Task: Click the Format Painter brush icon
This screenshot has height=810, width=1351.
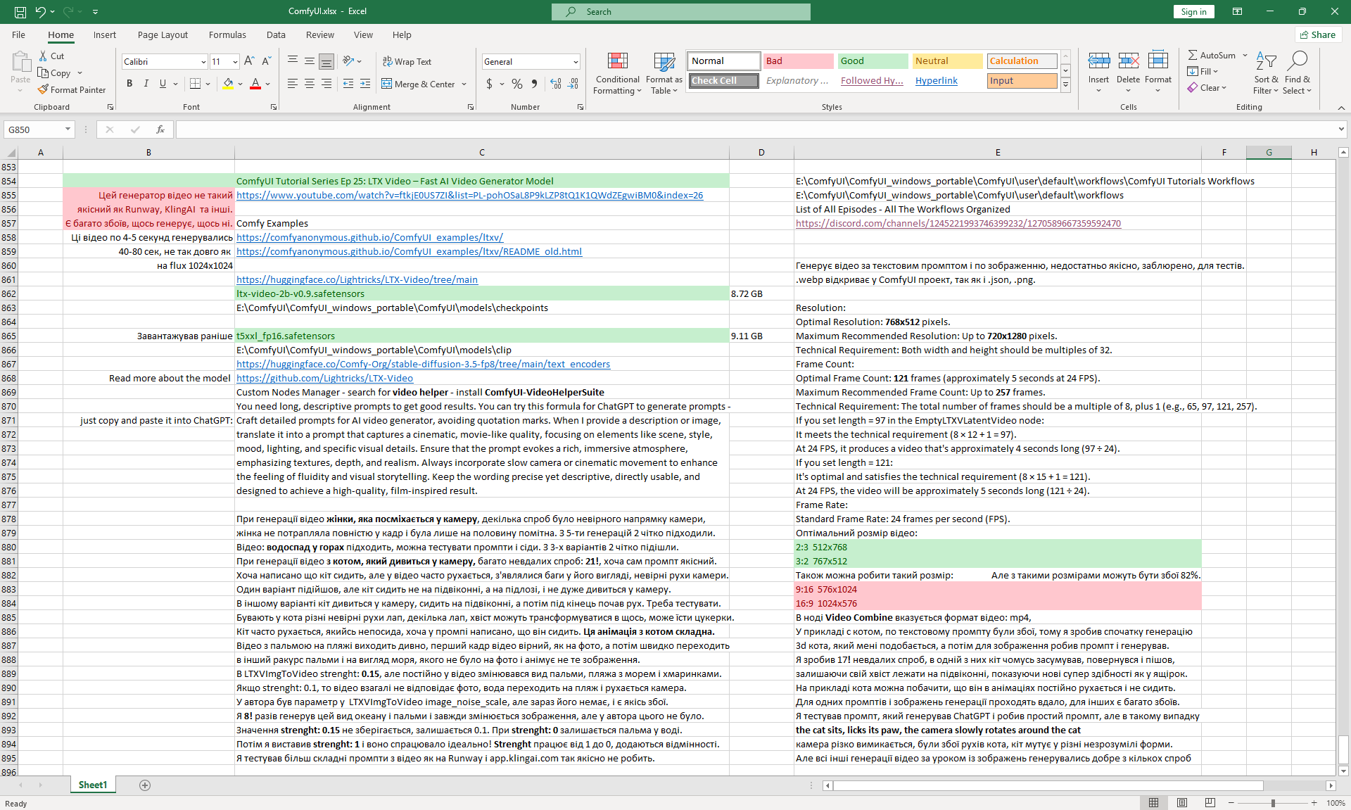Action: [x=44, y=89]
